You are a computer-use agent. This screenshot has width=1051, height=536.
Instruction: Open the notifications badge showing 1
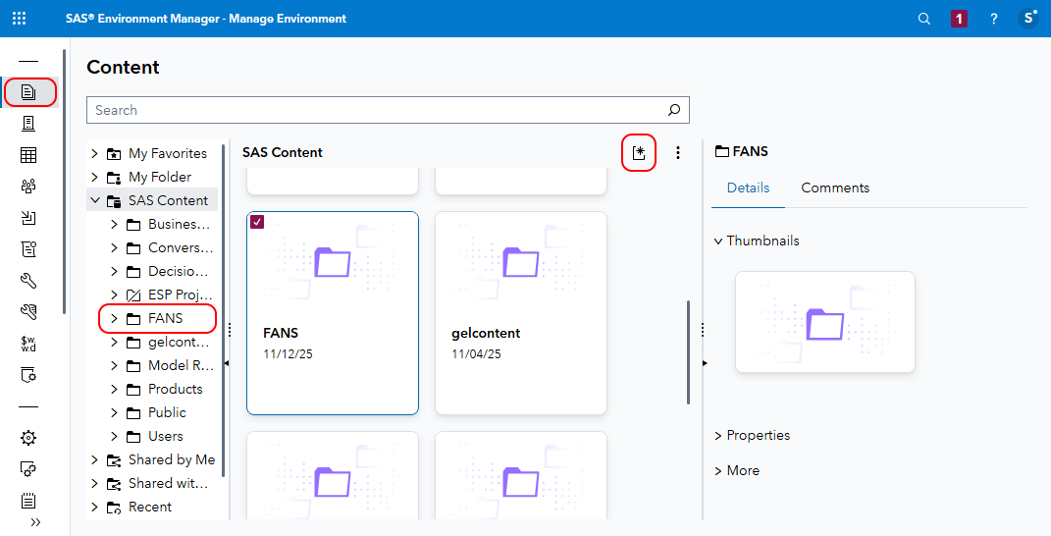[959, 19]
